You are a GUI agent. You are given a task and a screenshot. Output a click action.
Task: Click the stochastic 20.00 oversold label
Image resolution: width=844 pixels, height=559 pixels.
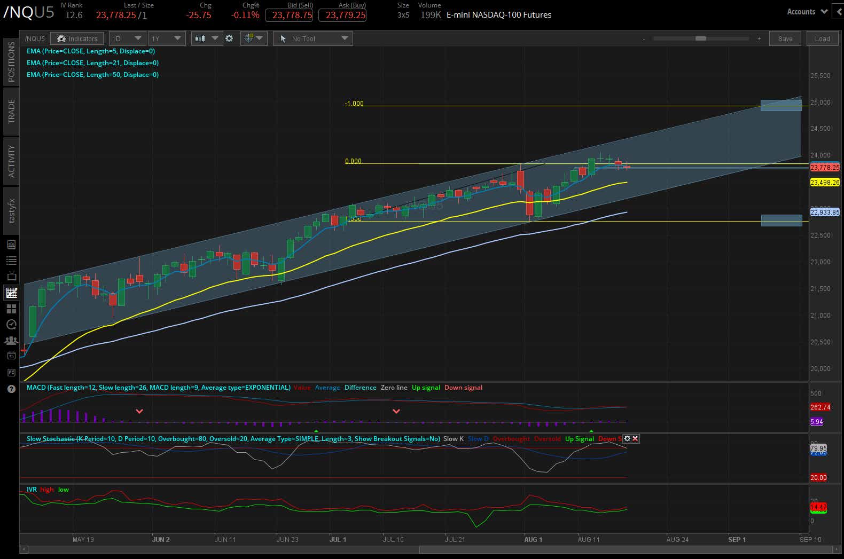coord(818,478)
